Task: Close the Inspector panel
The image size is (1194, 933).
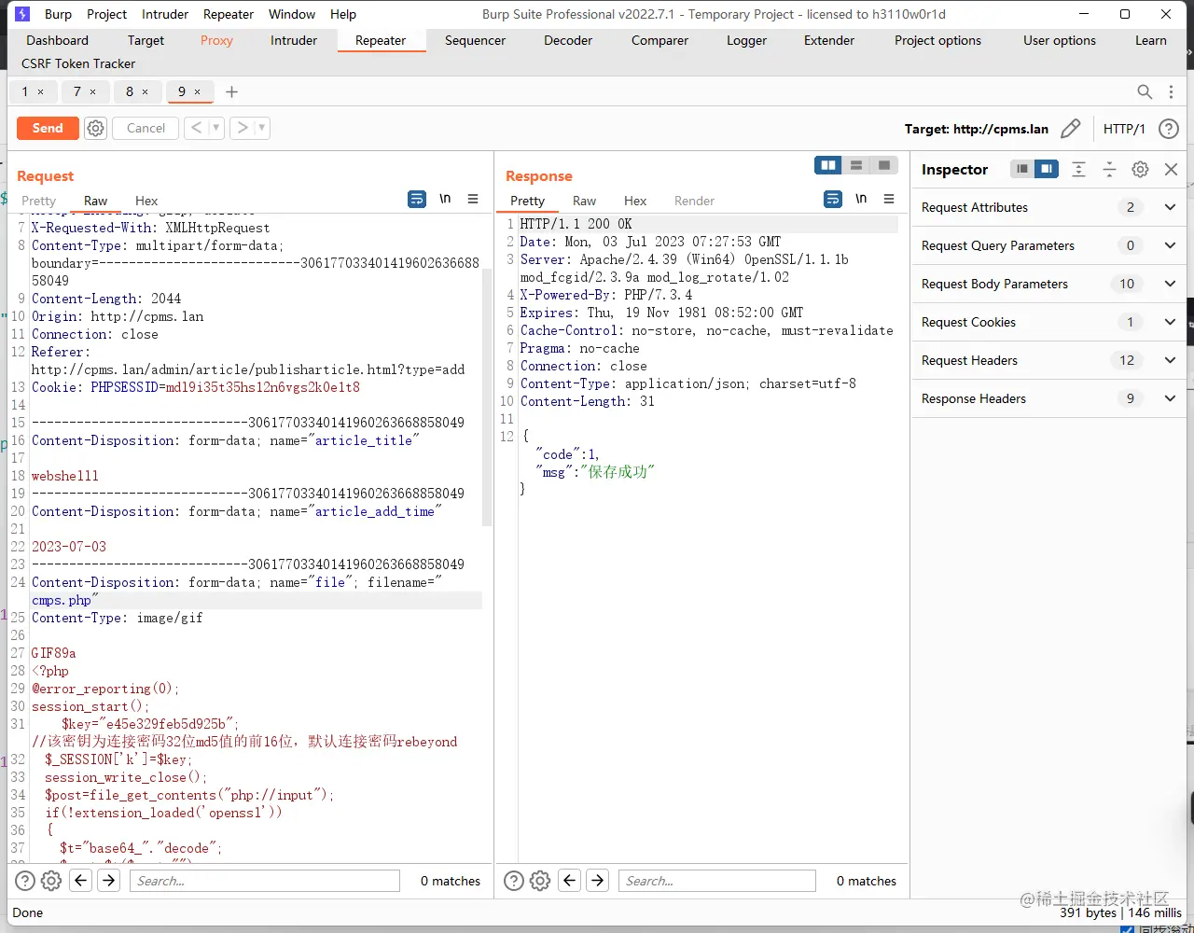Action: click(1172, 169)
